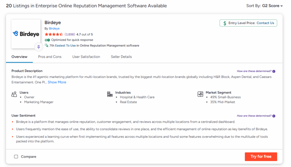Open the Birdeye vendor link after 'By'
The height and width of the screenshot is (167, 291).
(x=54, y=29)
